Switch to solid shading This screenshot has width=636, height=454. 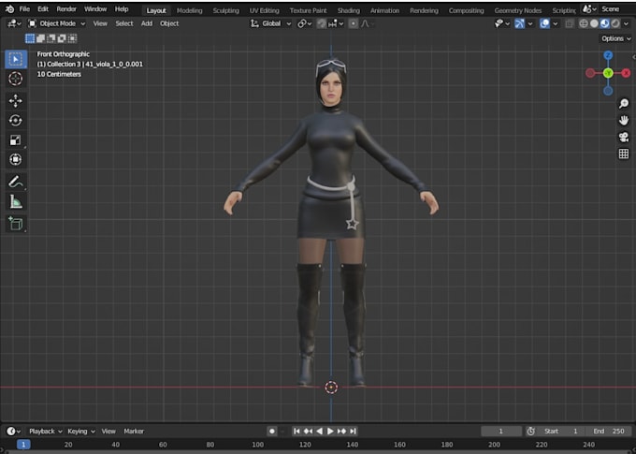[594, 23]
